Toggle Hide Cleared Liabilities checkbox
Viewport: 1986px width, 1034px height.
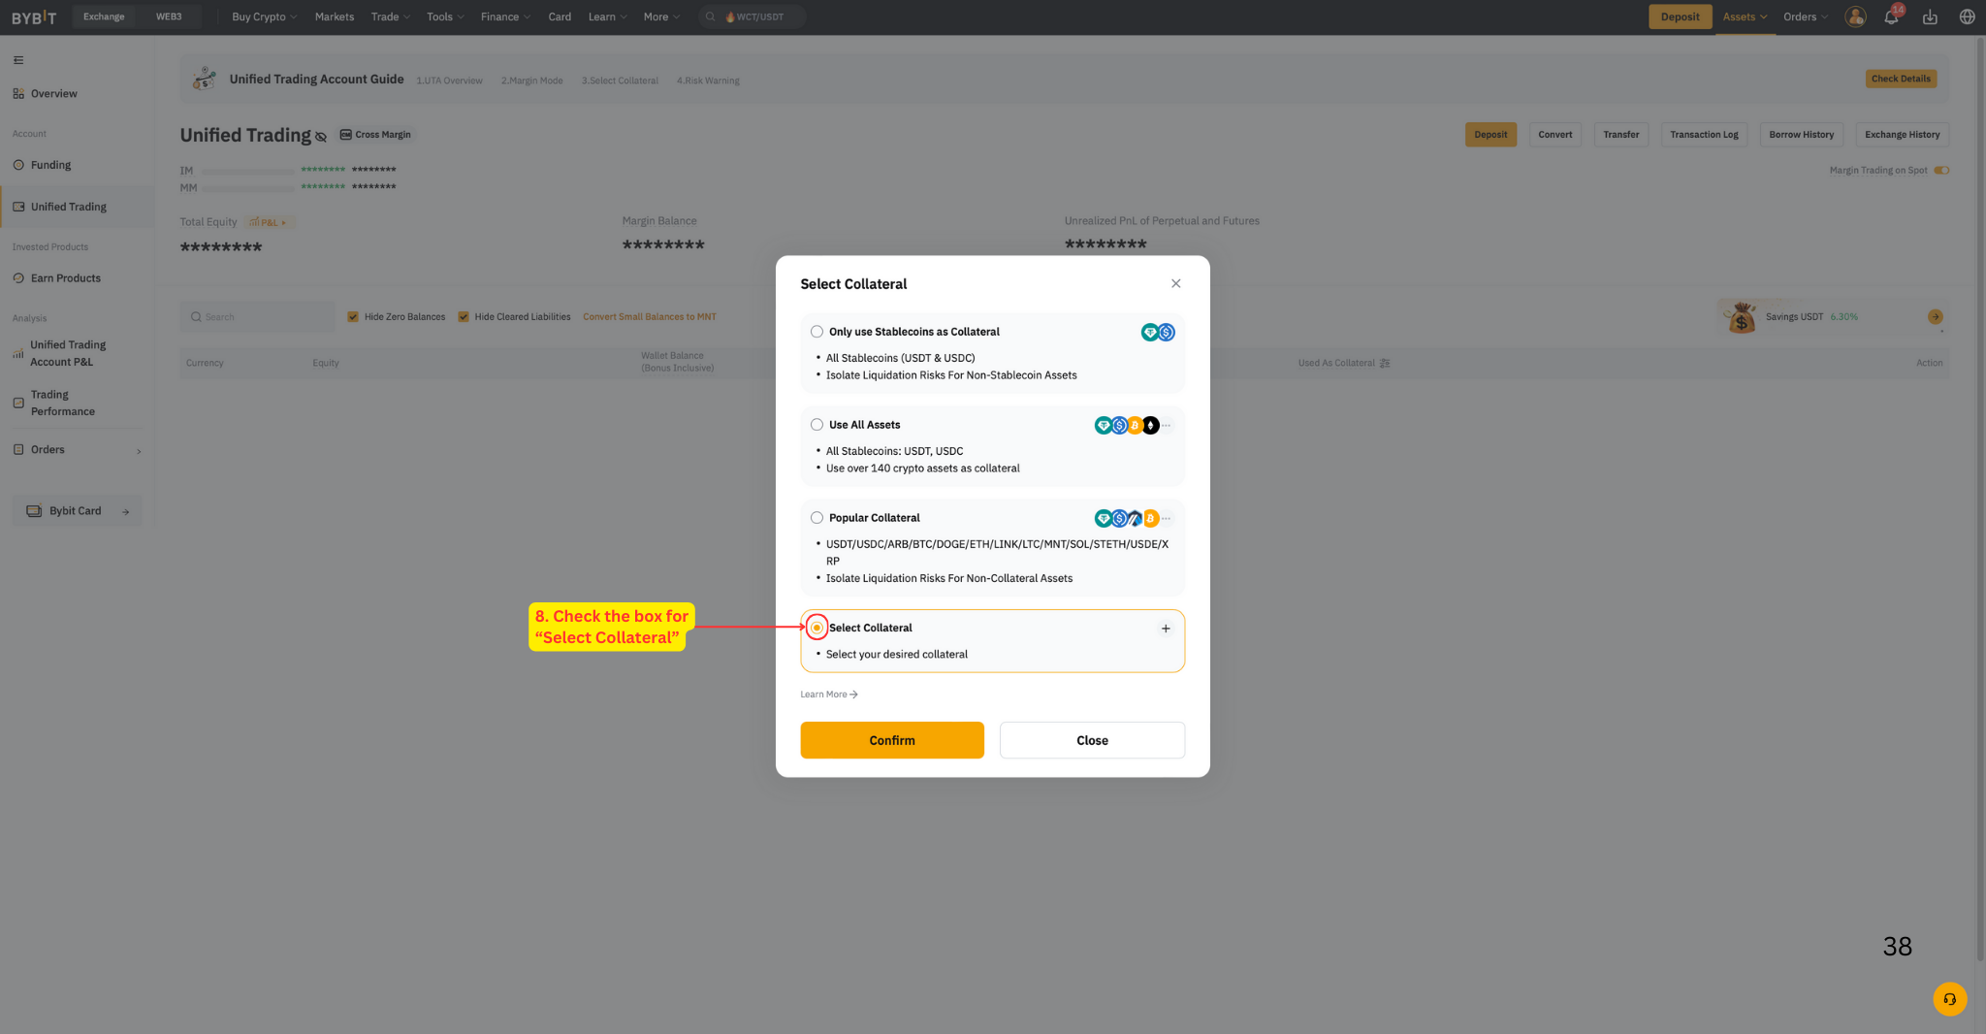pyautogui.click(x=464, y=317)
